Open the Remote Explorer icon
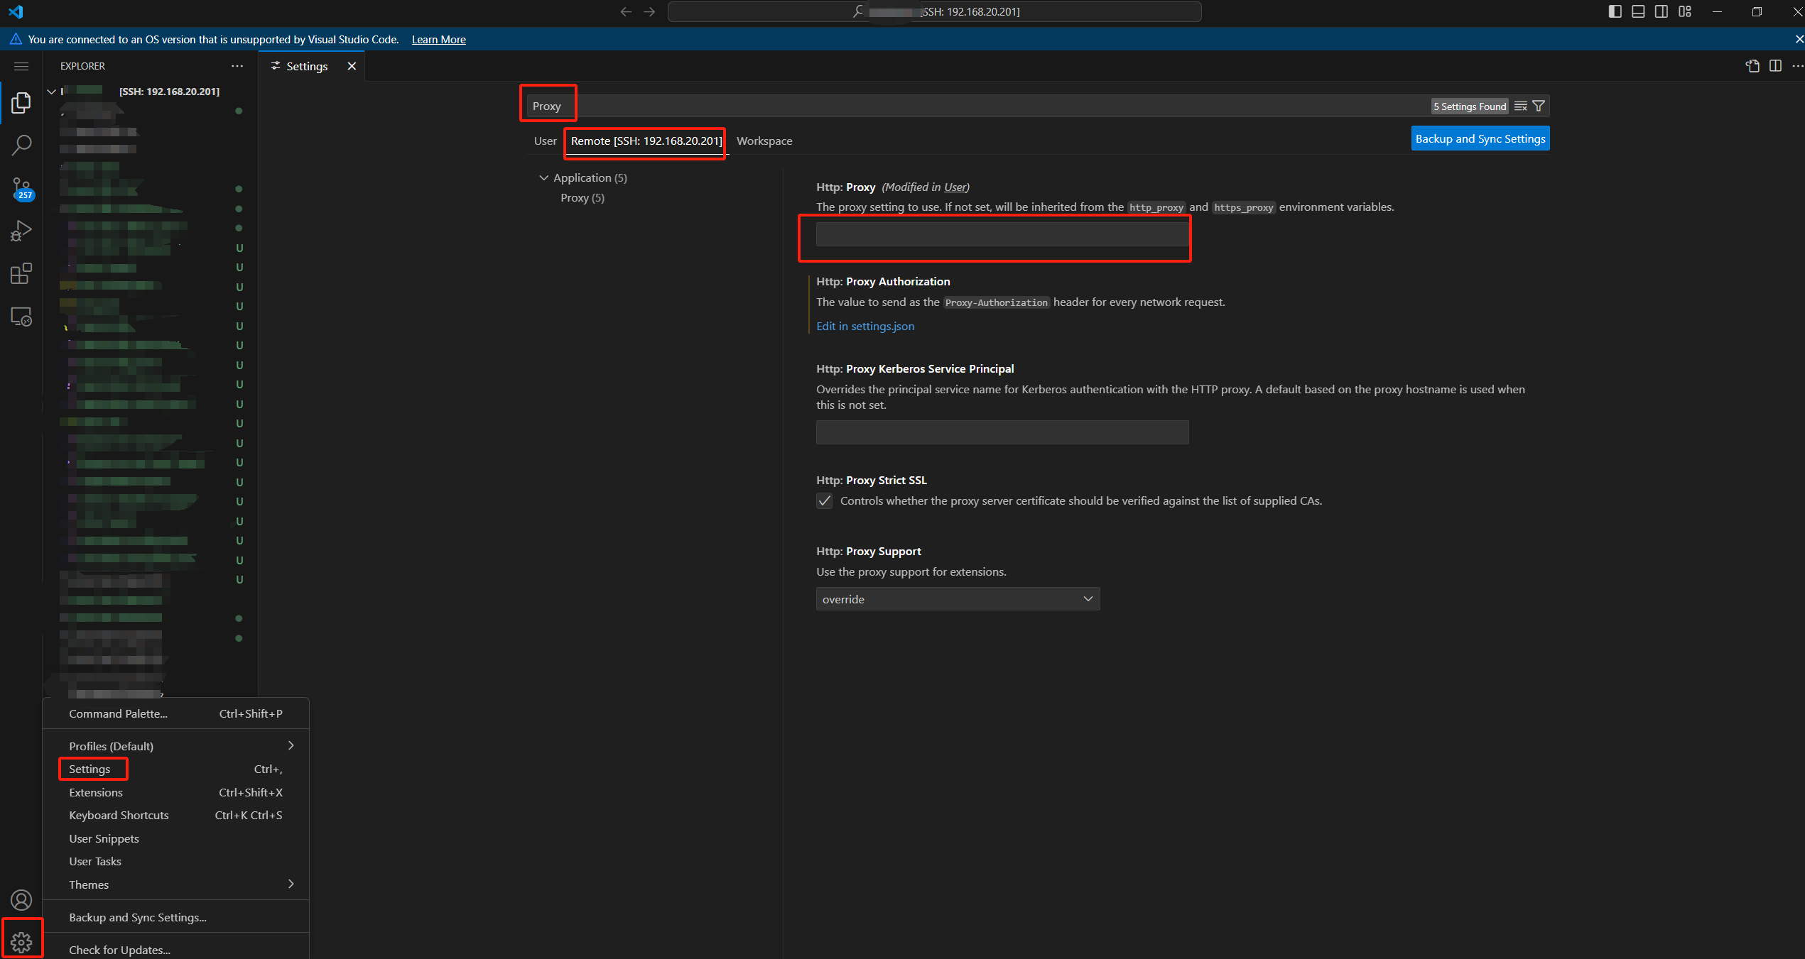 click(x=21, y=317)
